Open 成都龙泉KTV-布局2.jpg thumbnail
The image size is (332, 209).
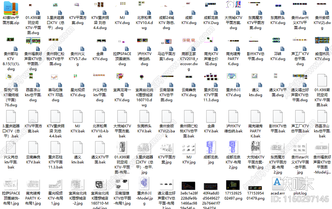point(233,147)
